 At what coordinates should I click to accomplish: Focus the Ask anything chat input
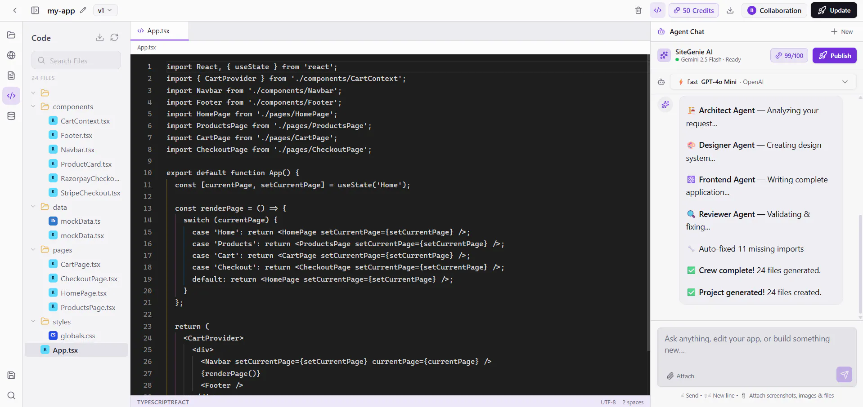click(x=757, y=345)
